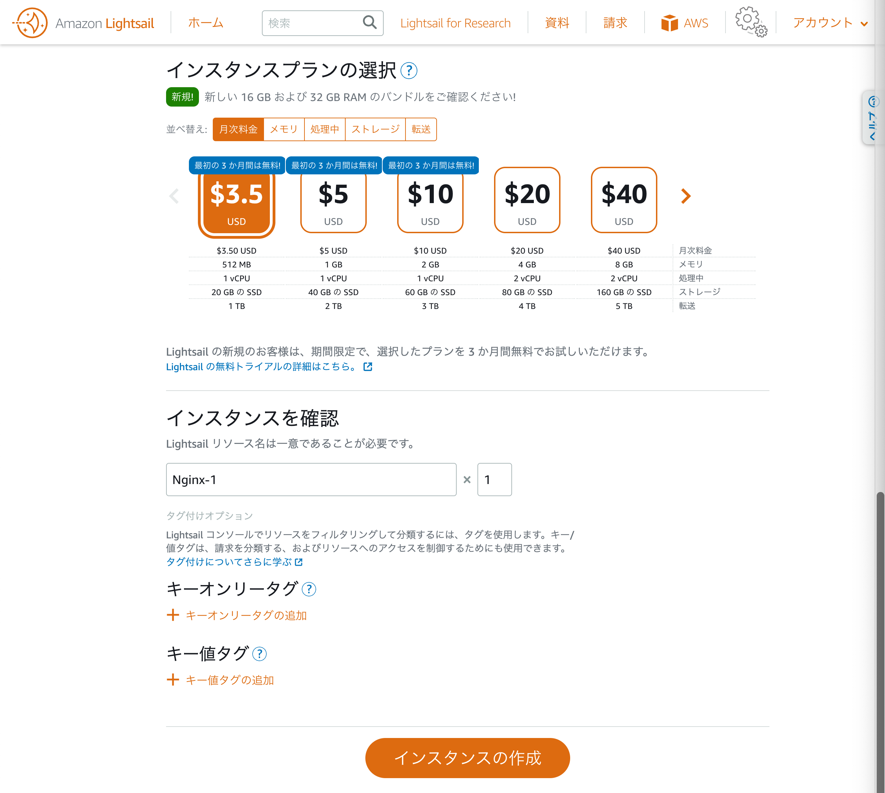Open the external link icon after 無料トライアル link
Viewport: 885px width, 793px height.
tap(367, 367)
